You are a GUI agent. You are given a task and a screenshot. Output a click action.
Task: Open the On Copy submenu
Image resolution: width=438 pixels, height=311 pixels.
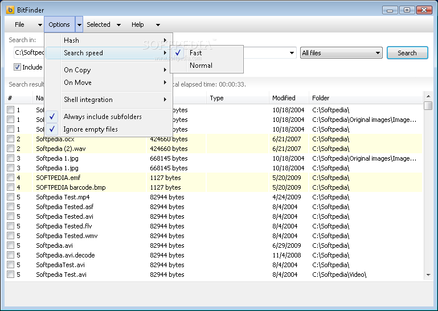109,70
